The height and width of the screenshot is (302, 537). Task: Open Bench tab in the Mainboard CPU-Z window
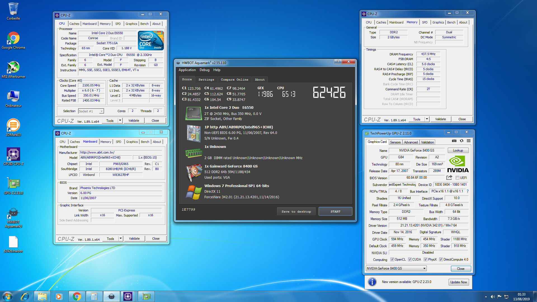145,142
